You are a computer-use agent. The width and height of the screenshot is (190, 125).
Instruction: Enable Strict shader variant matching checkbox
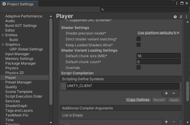[x=139, y=39]
